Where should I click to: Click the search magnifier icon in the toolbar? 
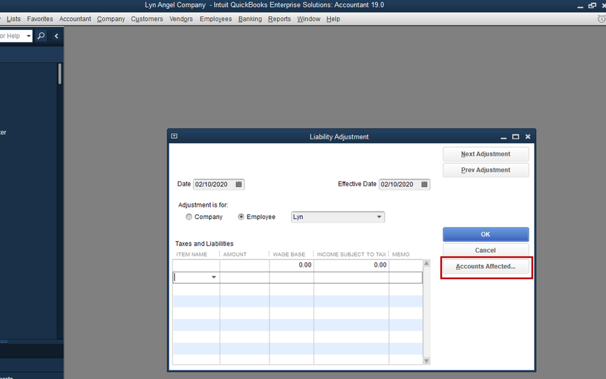click(40, 36)
